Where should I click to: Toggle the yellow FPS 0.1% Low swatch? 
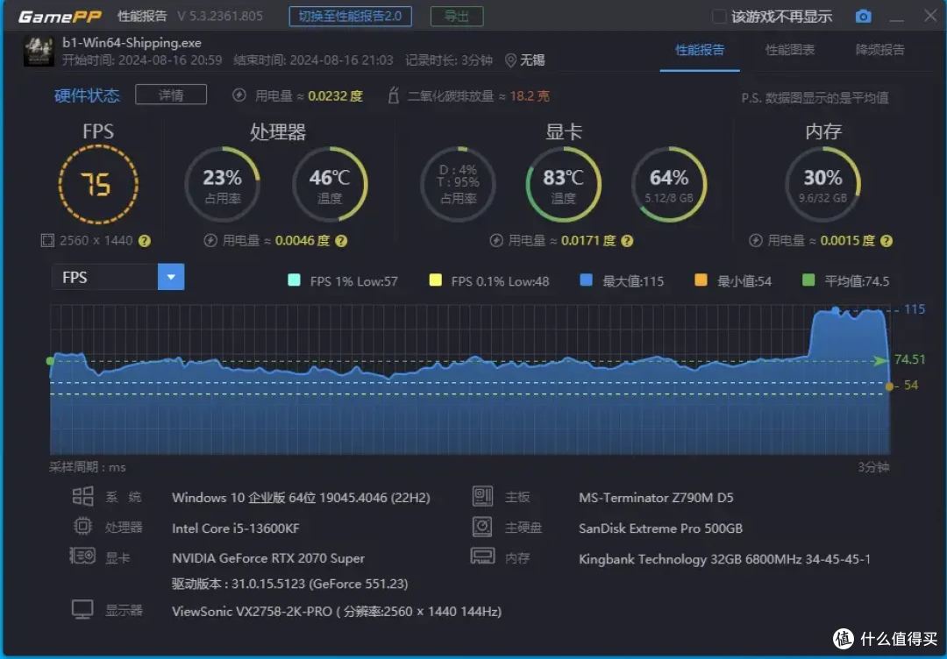pyautogui.click(x=435, y=280)
